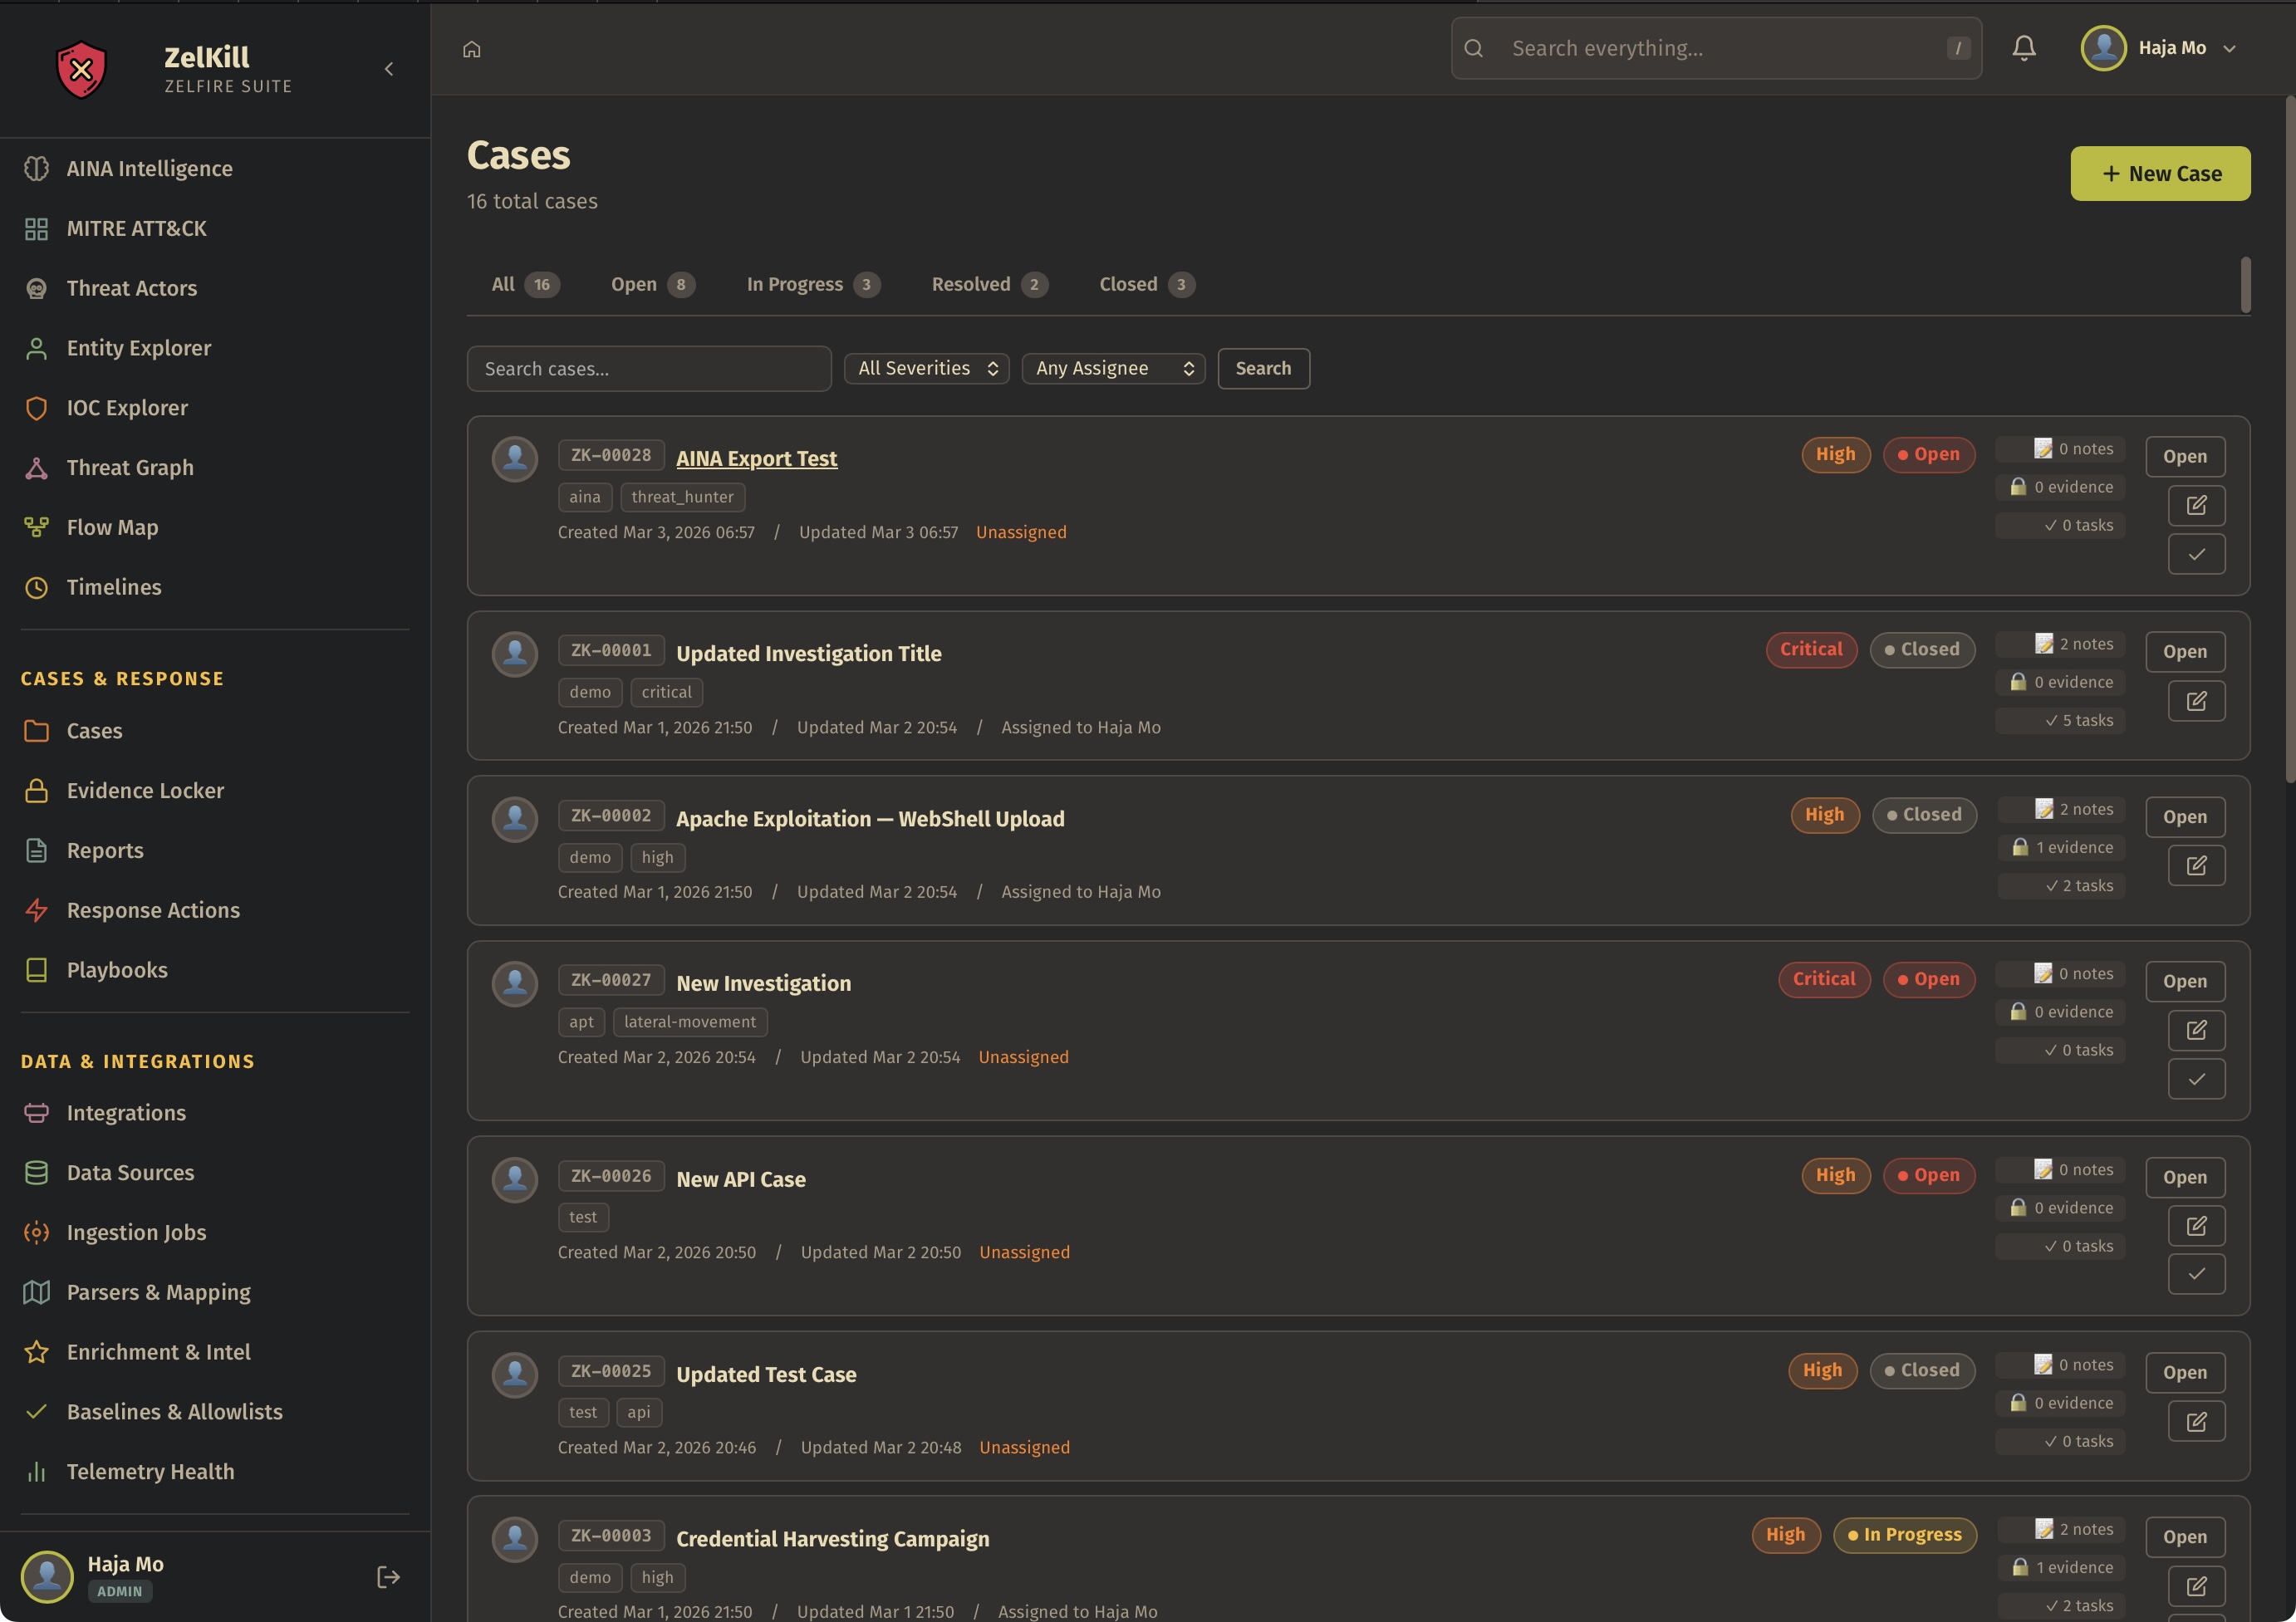The width and height of the screenshot is (2296, 1622).
Task: Focus the Search cases input field
Action: point(648,368)
